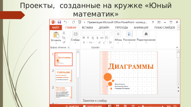Switch to the АНИМАЦИЯ tab
The image size is (191, 107).
pyautogui.click(x=141, y=28)
